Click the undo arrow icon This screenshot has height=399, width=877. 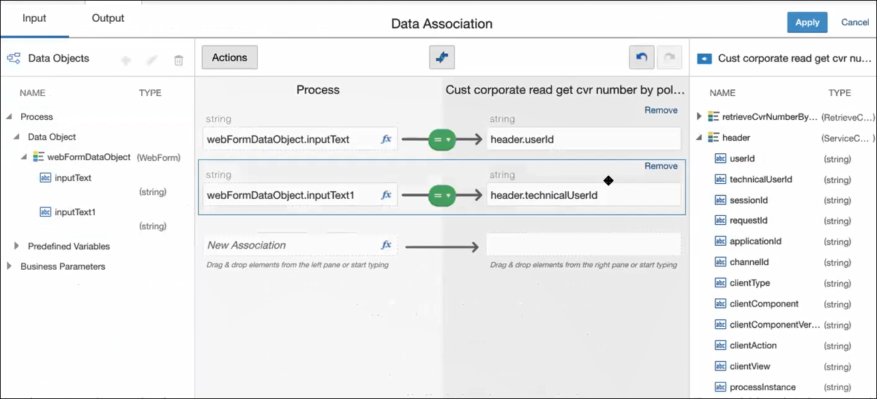pos(641,58)
